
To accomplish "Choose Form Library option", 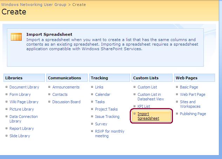I will [20, 94].
